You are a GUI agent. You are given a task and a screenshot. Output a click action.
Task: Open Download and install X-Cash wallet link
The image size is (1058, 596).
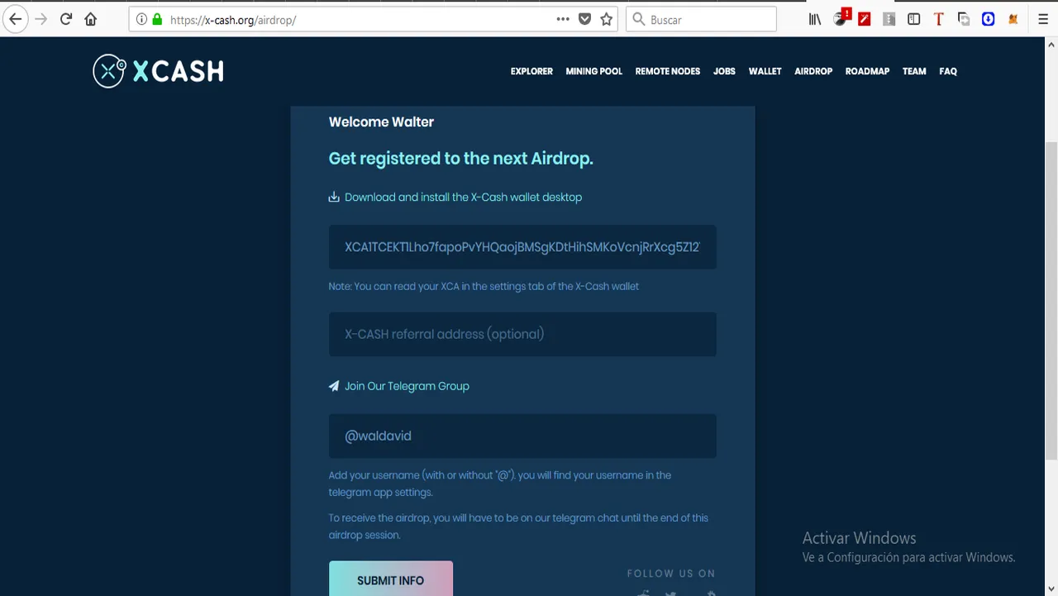click(x=463, y=197)
